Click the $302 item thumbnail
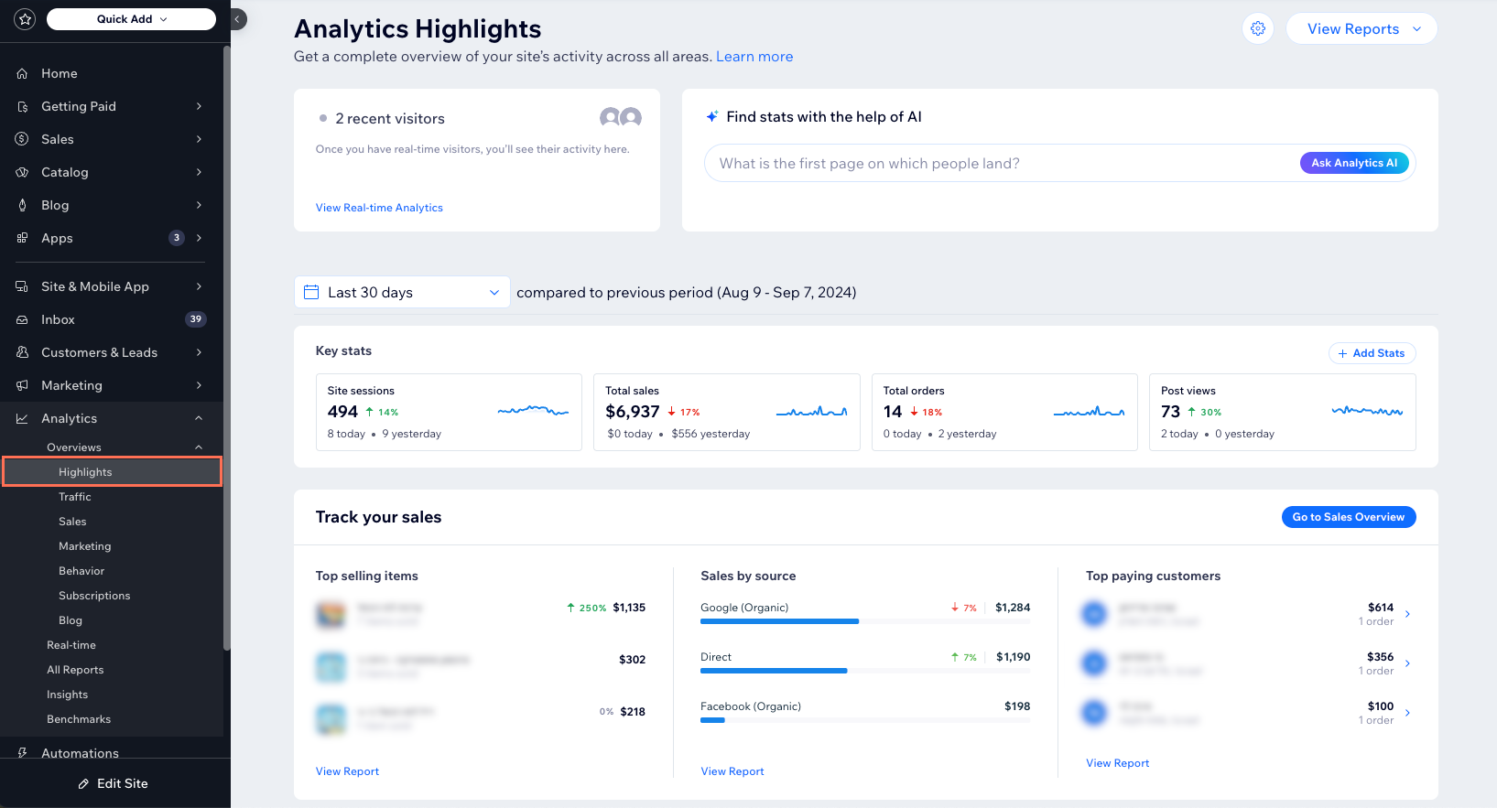The width and height of the screenshot is (1497, 808). pyautogui.click(x=331, y=666)
